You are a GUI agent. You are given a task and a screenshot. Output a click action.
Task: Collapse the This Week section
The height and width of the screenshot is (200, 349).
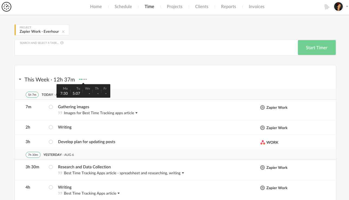[20, 79]
